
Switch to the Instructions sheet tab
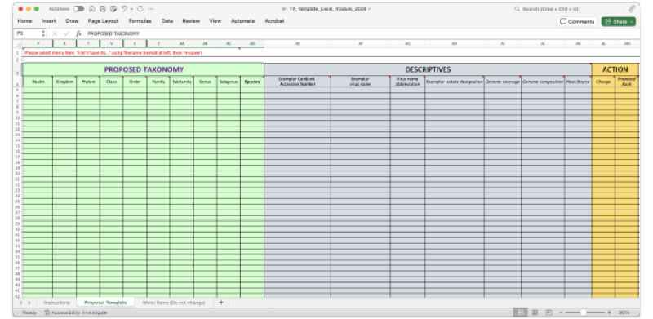[x=56, y=303]
